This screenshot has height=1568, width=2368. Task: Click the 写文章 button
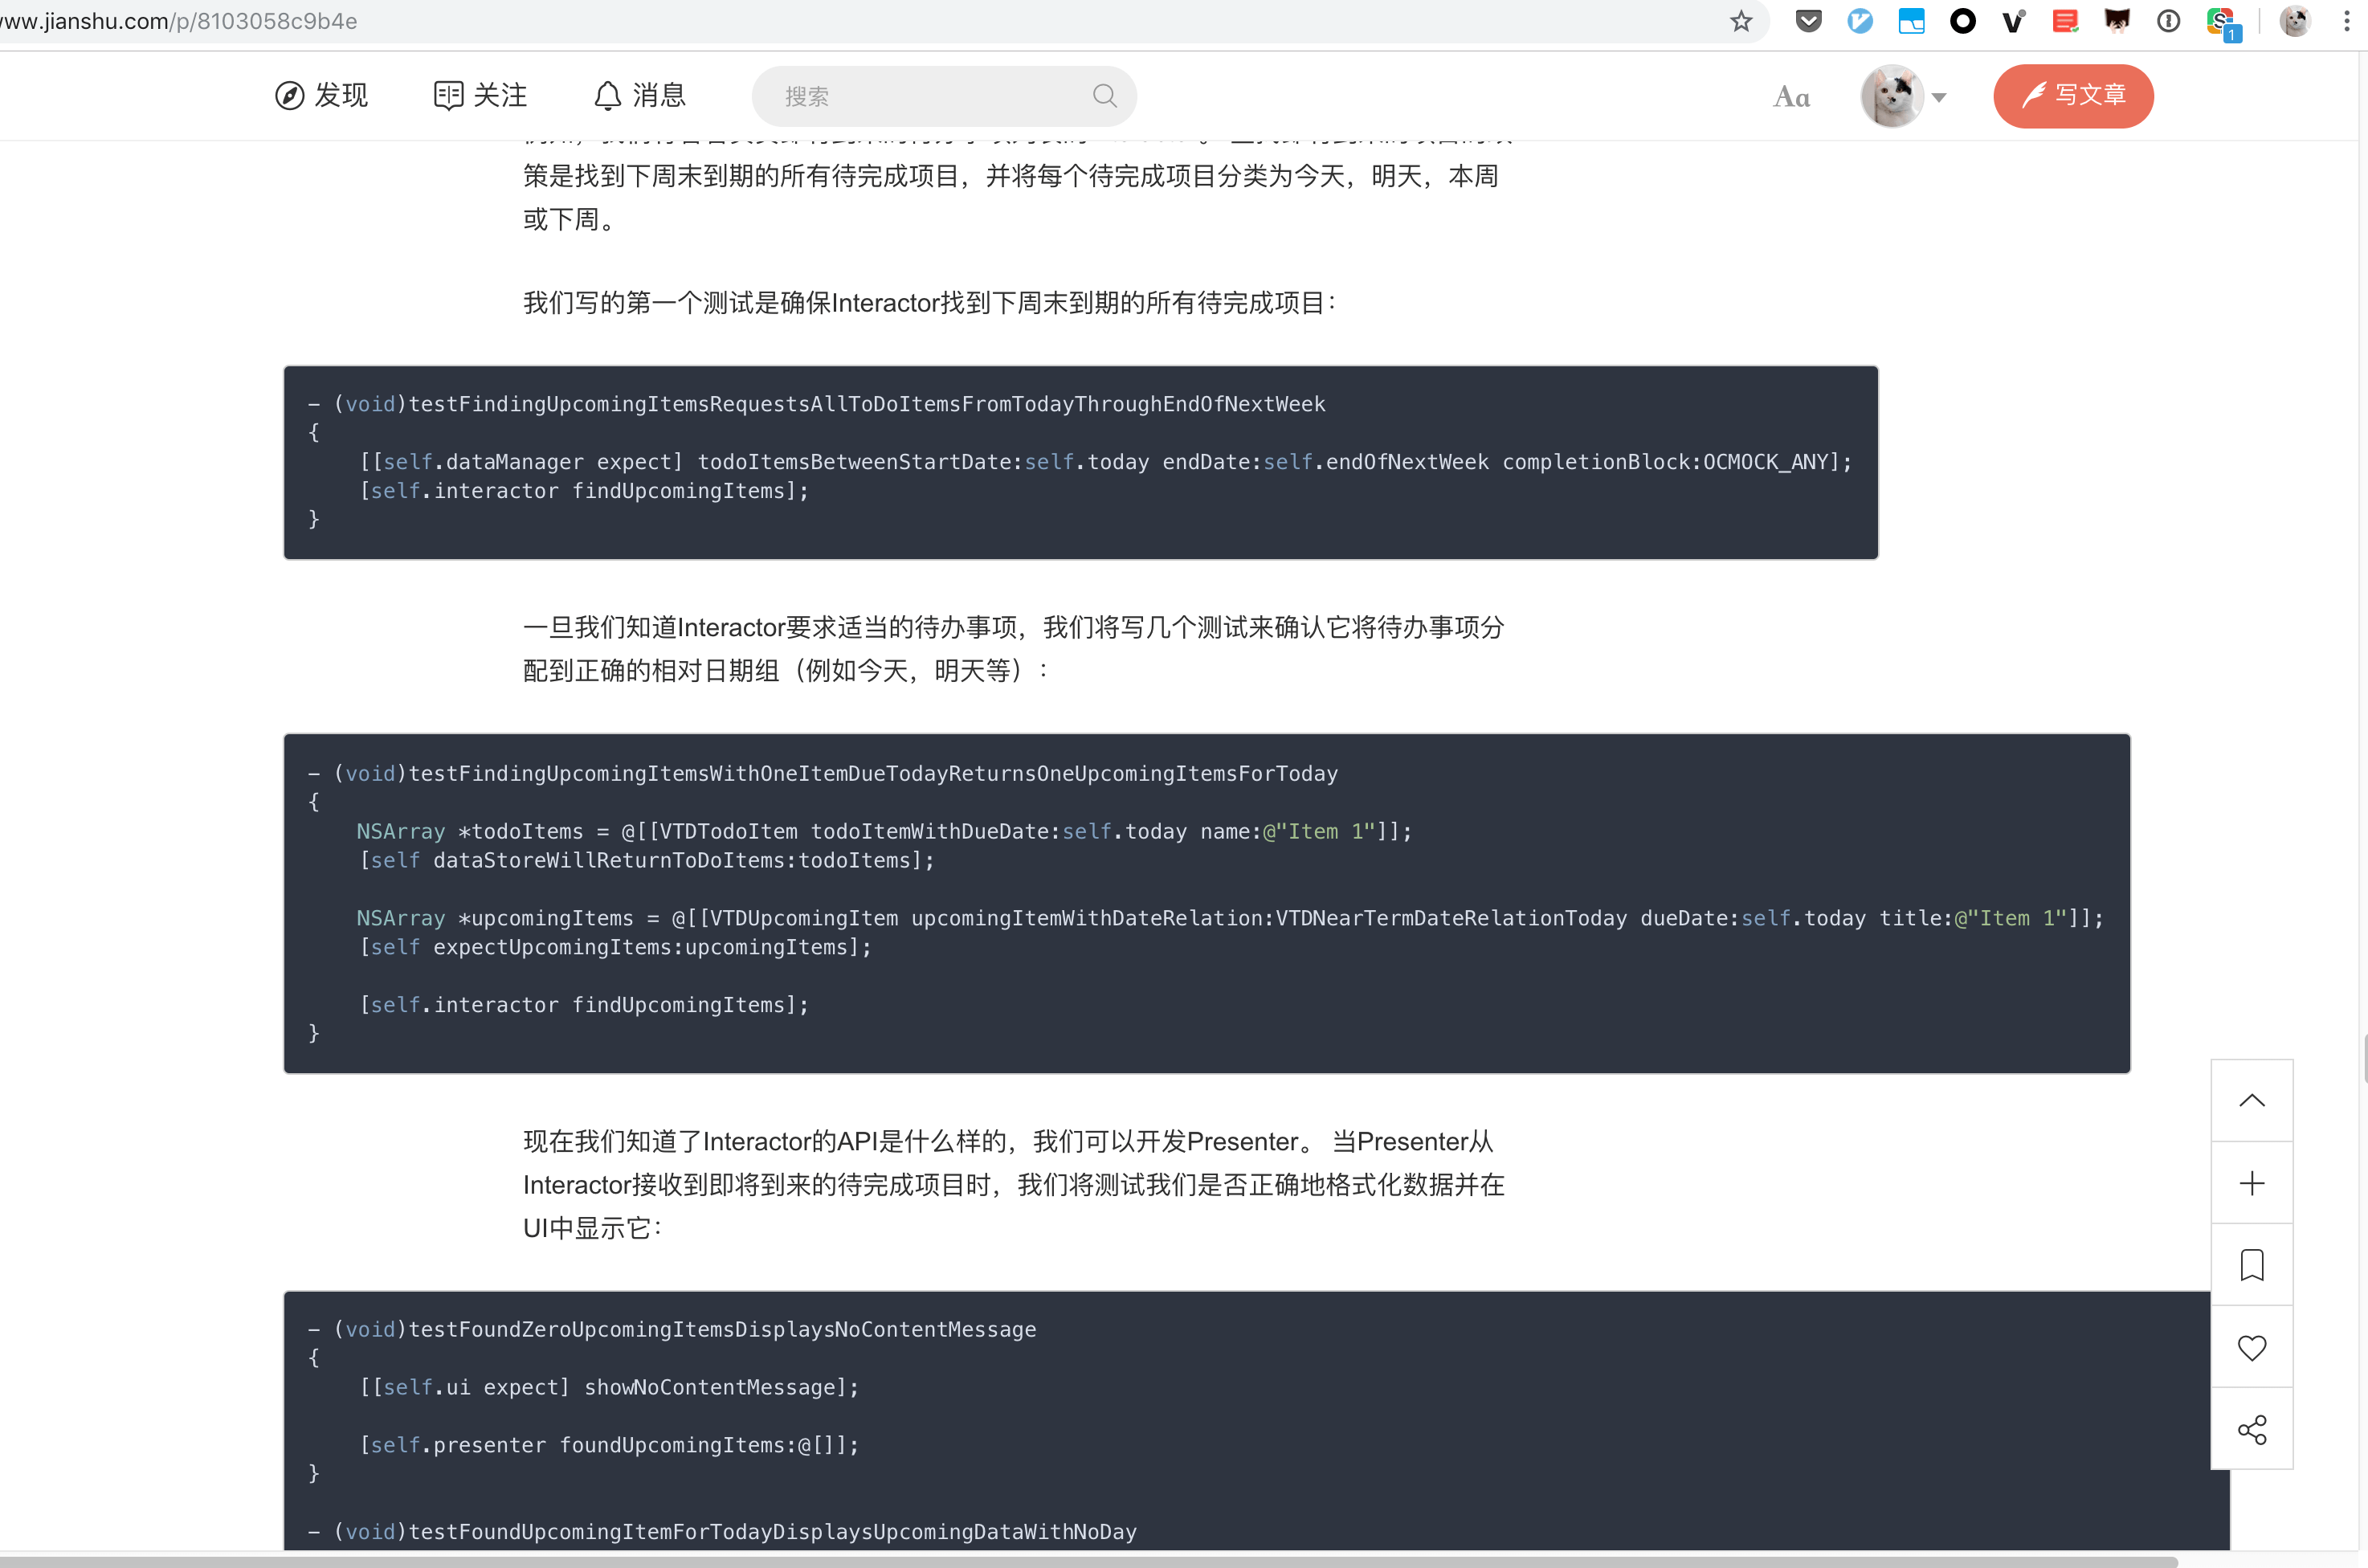(2073, 96)
